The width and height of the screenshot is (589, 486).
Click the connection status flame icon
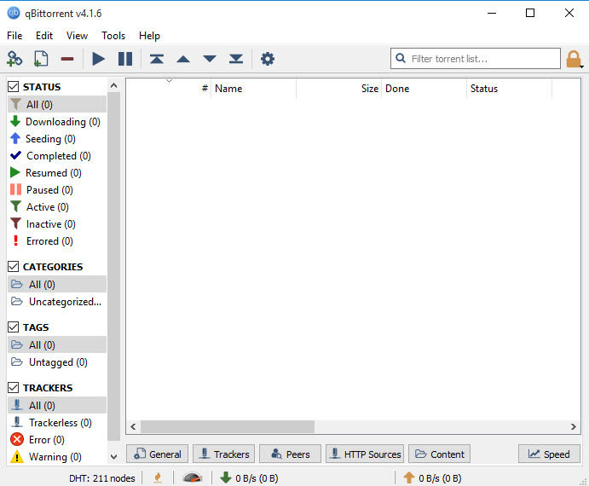158,477
